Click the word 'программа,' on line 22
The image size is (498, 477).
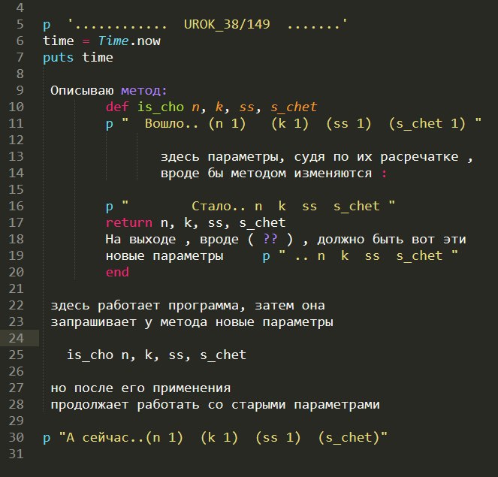coord(207,306)
